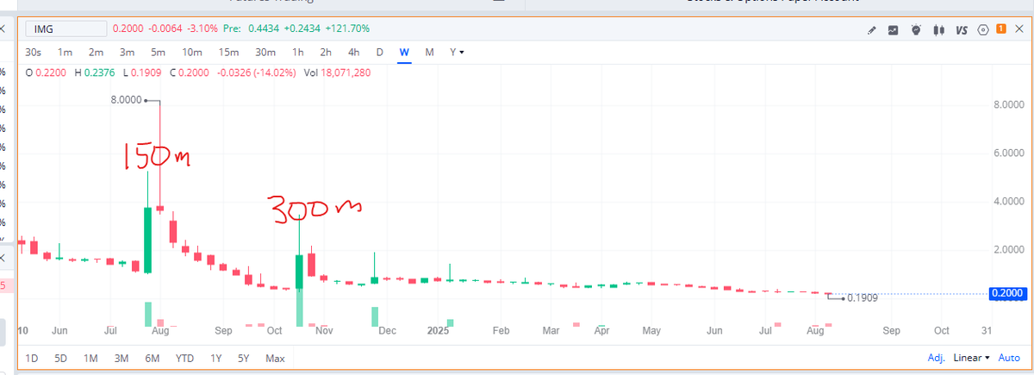Set chart range to 1D
Image resolution: width=1034 pixels, height=375 pixels.
point(33,358)
